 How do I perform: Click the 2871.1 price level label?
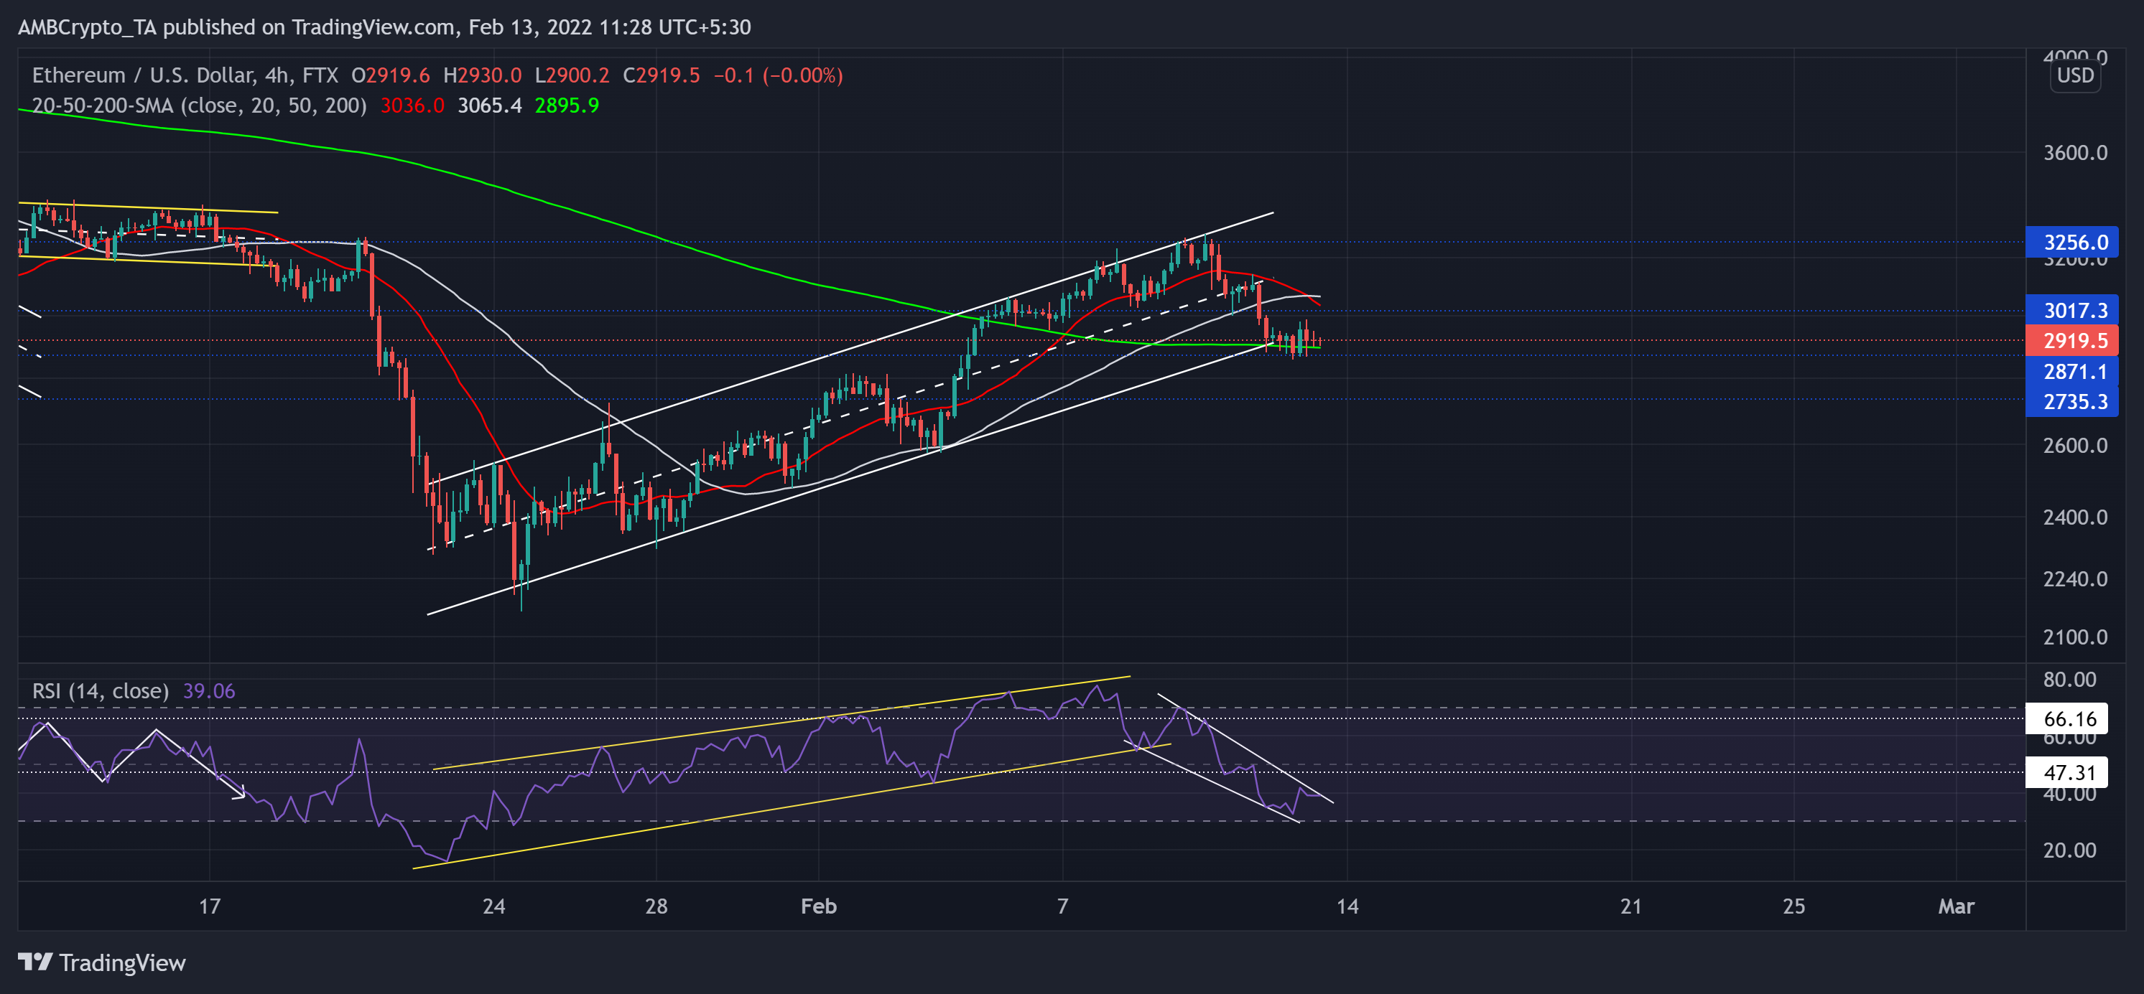(x=2071, y=371)
